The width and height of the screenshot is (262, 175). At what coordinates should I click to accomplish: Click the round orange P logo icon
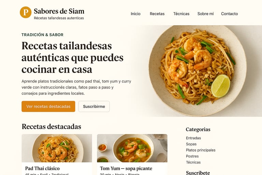tap(26, 12)
